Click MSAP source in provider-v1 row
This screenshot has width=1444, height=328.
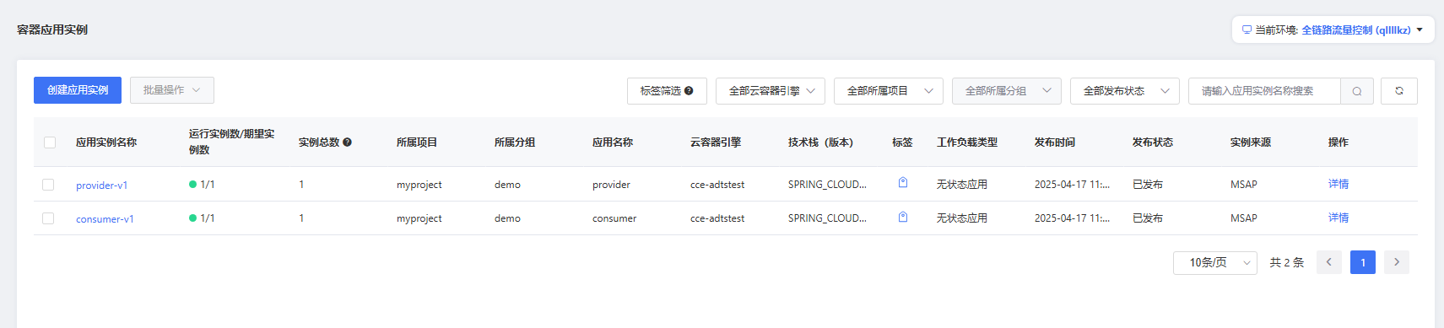coord(1244,185)
